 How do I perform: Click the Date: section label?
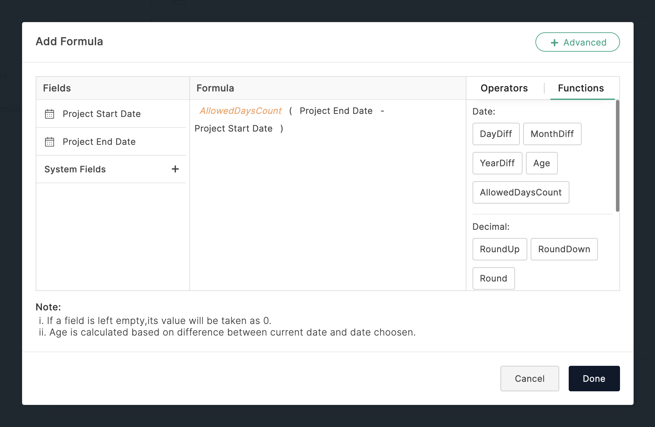pos(484,112)
